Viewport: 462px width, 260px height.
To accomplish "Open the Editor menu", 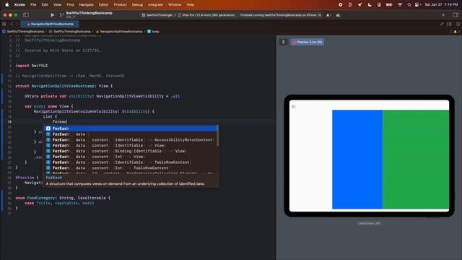I will [103, 5].
